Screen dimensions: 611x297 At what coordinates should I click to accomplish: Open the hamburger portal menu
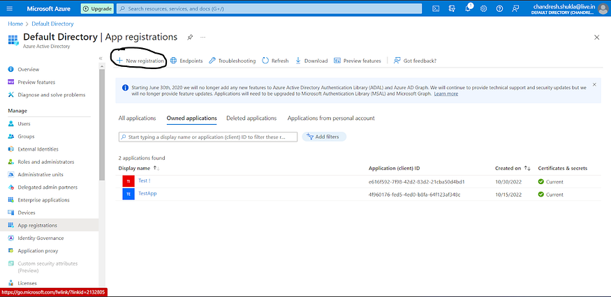click(x=10, y=8)
